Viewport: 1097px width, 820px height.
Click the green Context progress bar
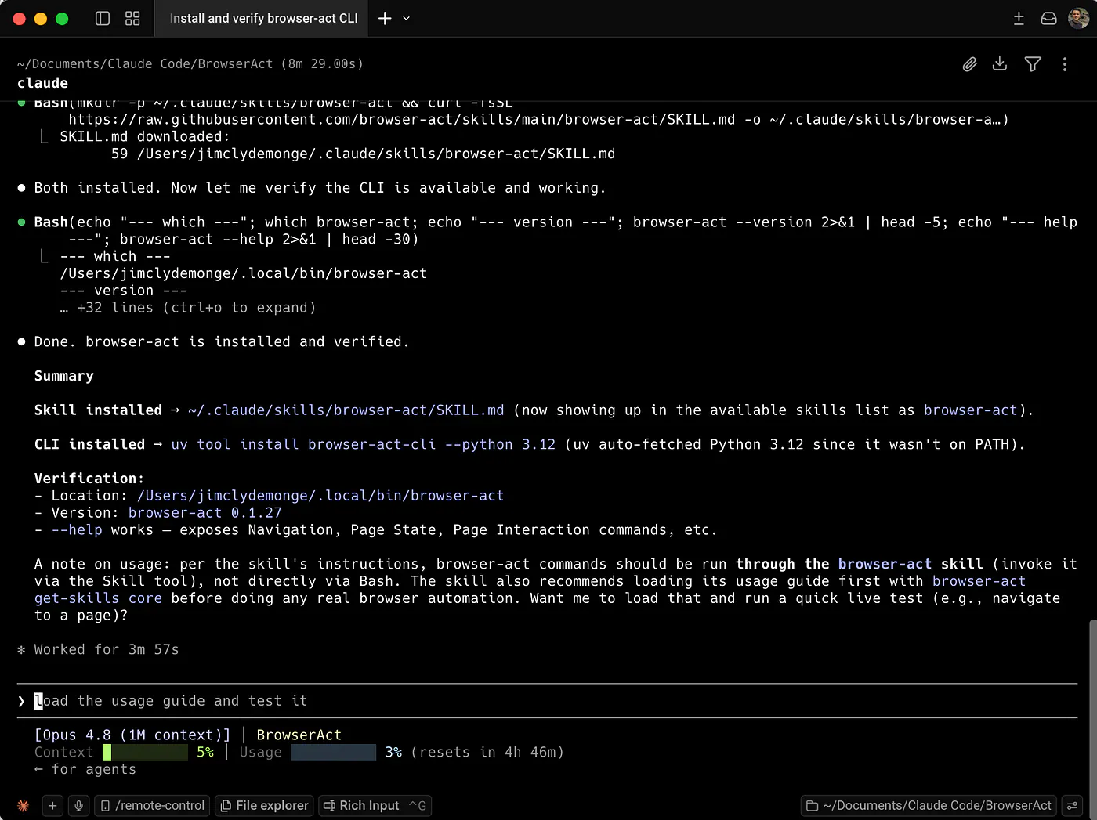pyautogui.click(x=145, y=753)
